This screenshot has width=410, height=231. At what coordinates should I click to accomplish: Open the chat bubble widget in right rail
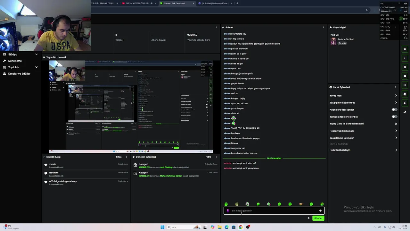click(405, 76)
